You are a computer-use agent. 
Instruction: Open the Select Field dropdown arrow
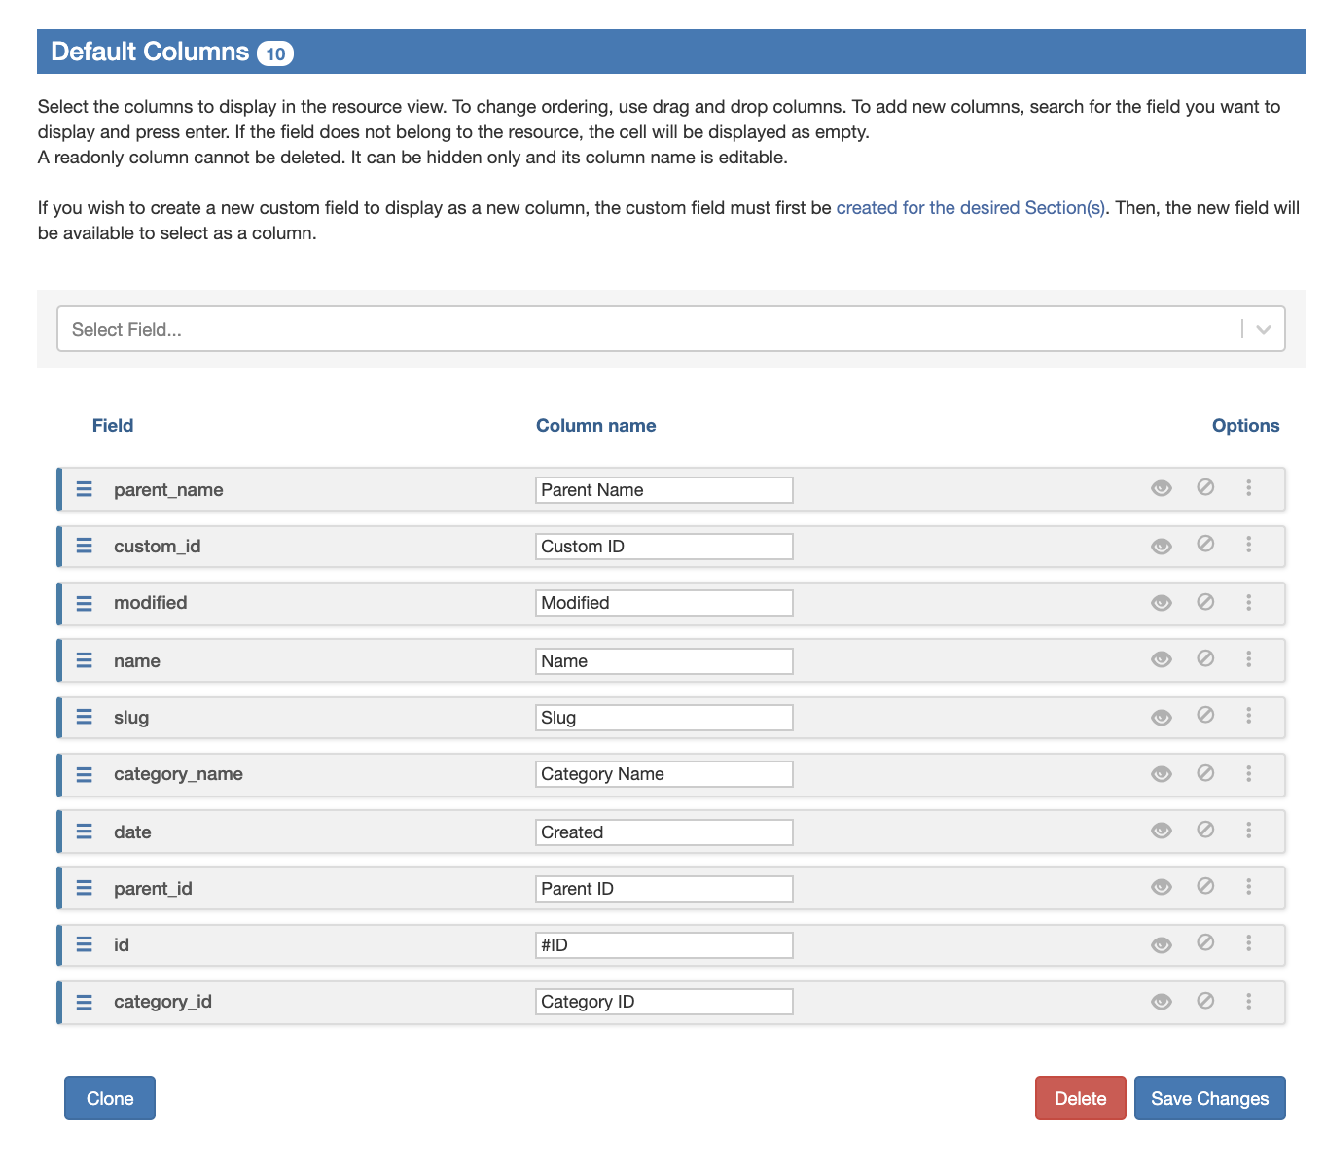click(1263, 329)
